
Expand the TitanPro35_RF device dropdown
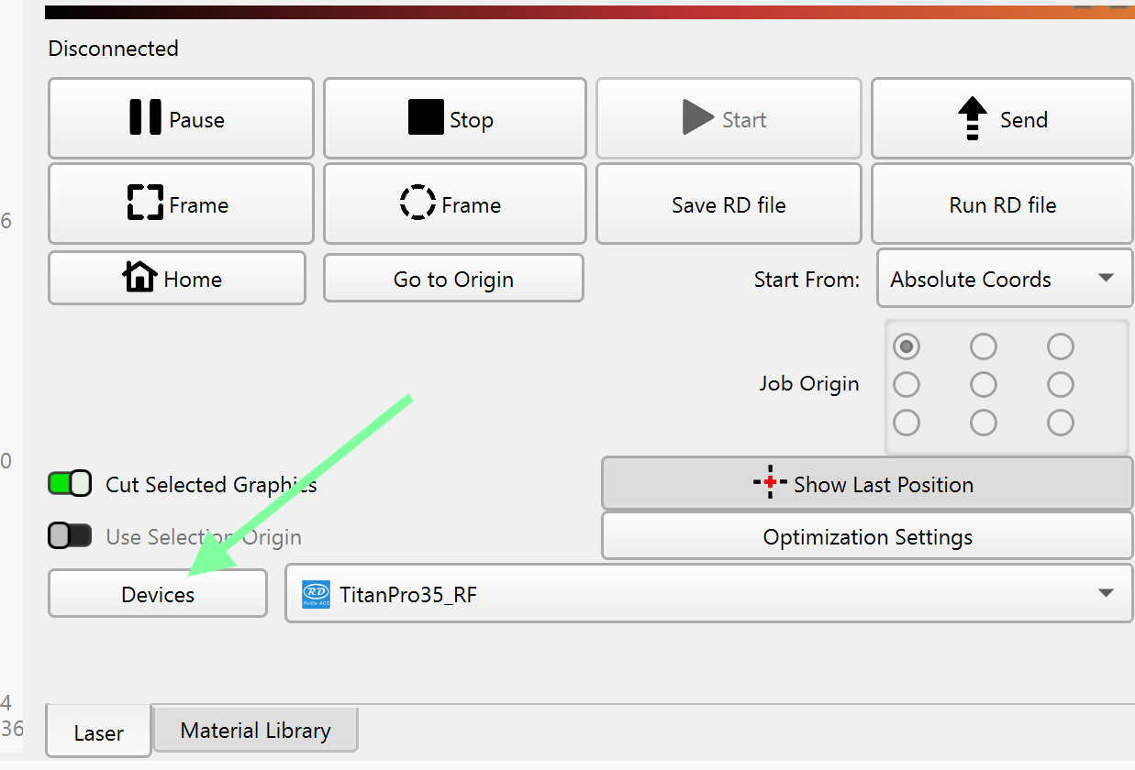(x=708, y=594)
